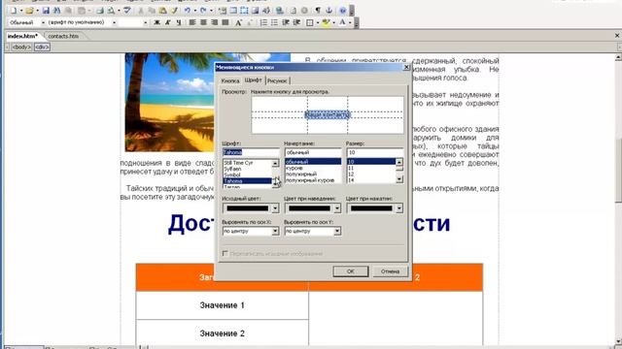Screen dimensions: 622x349
Task: Click the Шрифт name input field
Action: (x=251, y=152)
